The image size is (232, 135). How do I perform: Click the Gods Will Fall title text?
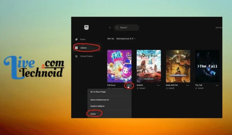(x=172, y=85)
